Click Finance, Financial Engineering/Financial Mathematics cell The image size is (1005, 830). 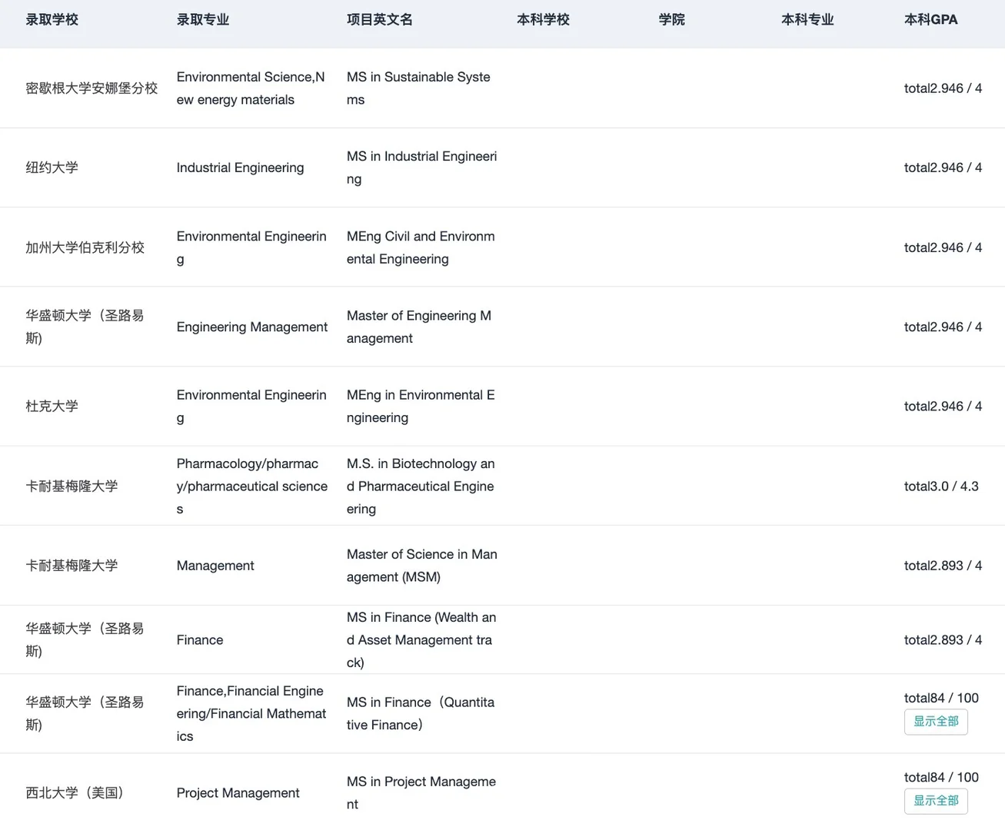251,713
